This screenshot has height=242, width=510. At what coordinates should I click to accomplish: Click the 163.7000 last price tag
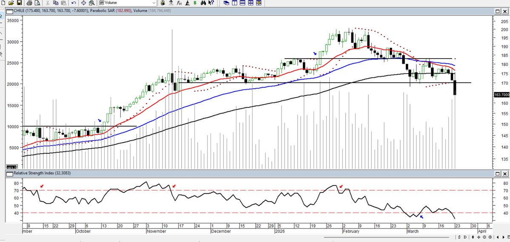pyautogui.click(x=501, y=95)
